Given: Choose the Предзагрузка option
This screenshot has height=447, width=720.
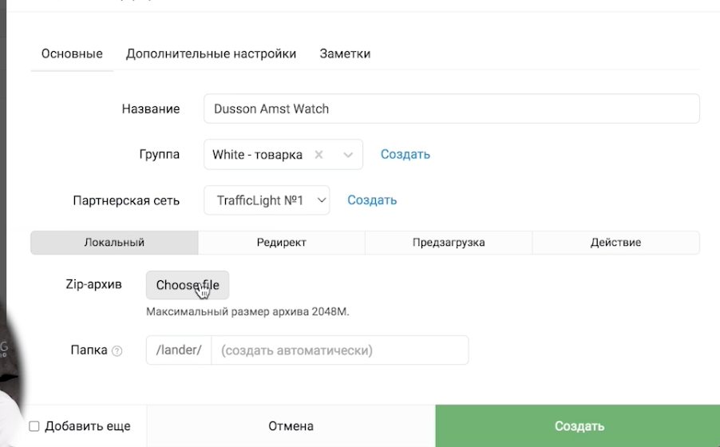Looking at the screenshot, I should [449, 243].
